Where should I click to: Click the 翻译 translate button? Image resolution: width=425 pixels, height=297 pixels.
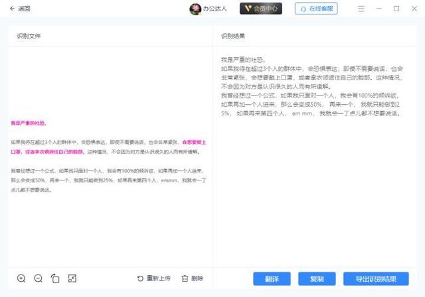point(272,279)
